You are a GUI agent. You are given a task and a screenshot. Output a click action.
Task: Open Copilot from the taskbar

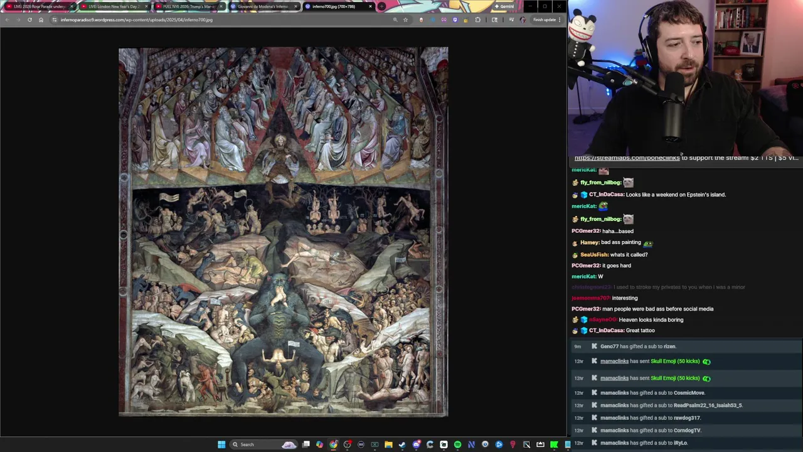tap(319, 444)
